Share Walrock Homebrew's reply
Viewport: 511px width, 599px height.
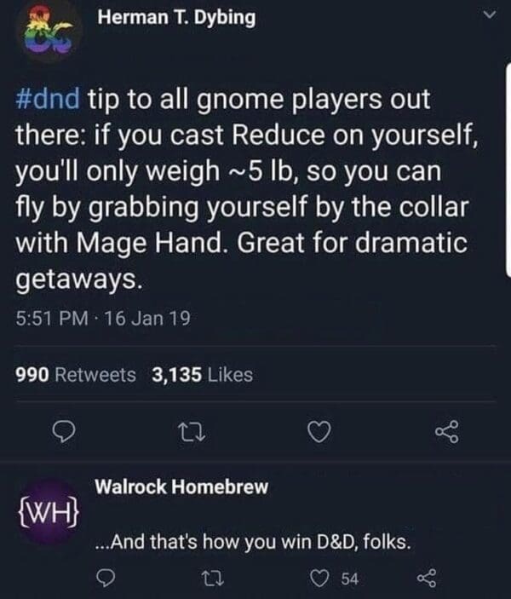pos(427,578)
